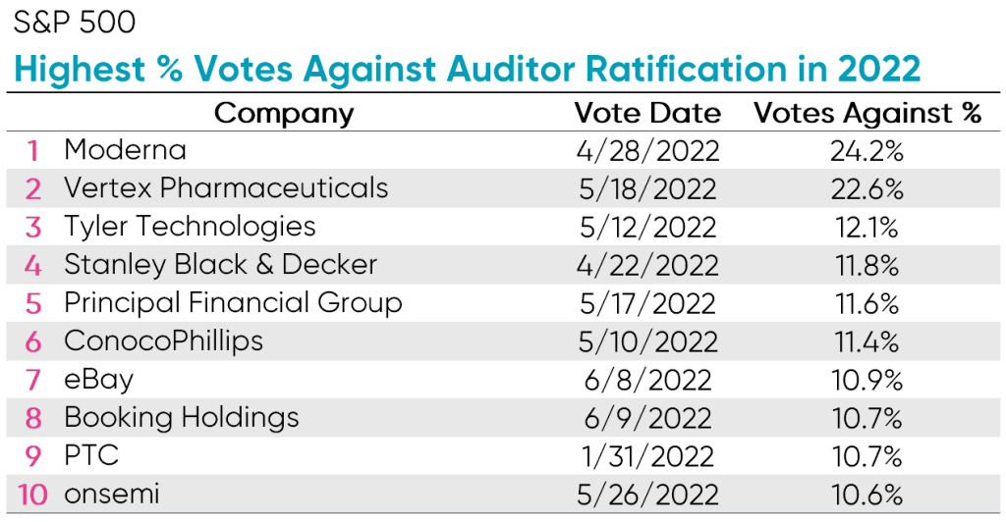Click the "S&P 500" label above the title
The image size is (1006, 522).
(x=75, y=22)
